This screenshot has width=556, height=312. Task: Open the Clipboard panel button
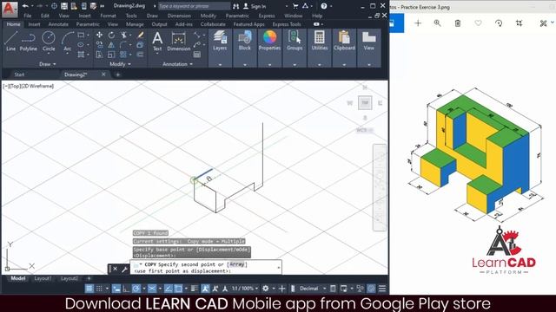pos(344,41)
